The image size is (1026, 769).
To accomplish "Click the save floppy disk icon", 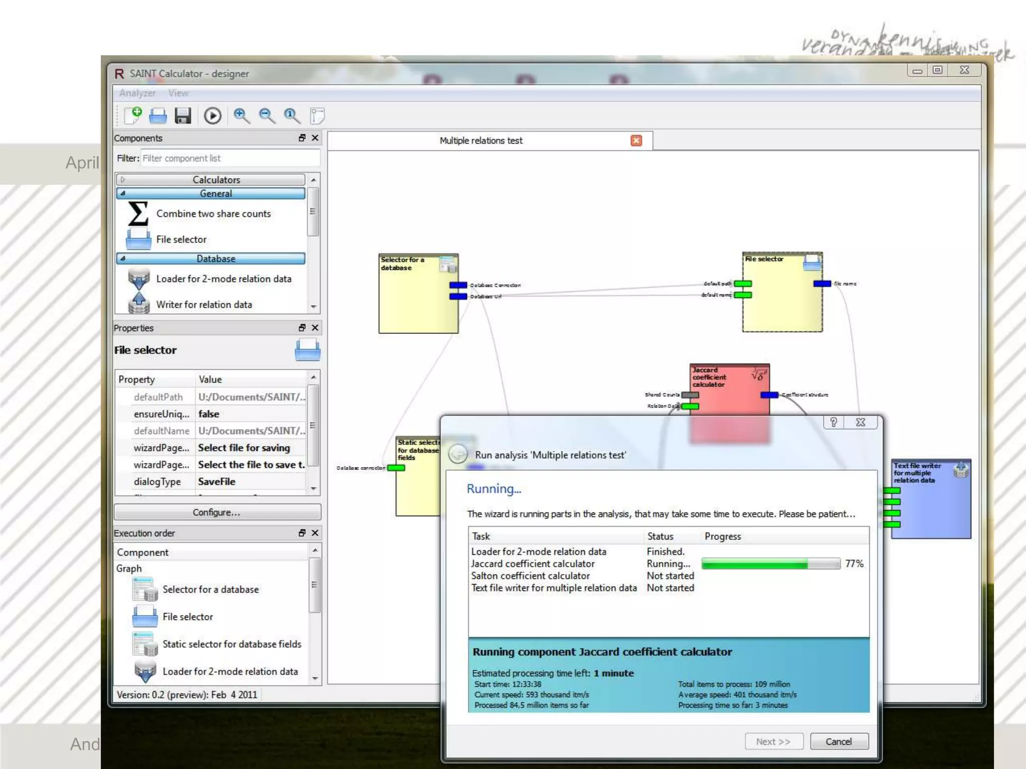I will pos(183,116).
